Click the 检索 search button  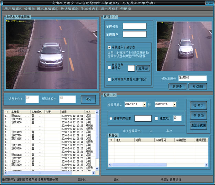(x=197, y=105)
